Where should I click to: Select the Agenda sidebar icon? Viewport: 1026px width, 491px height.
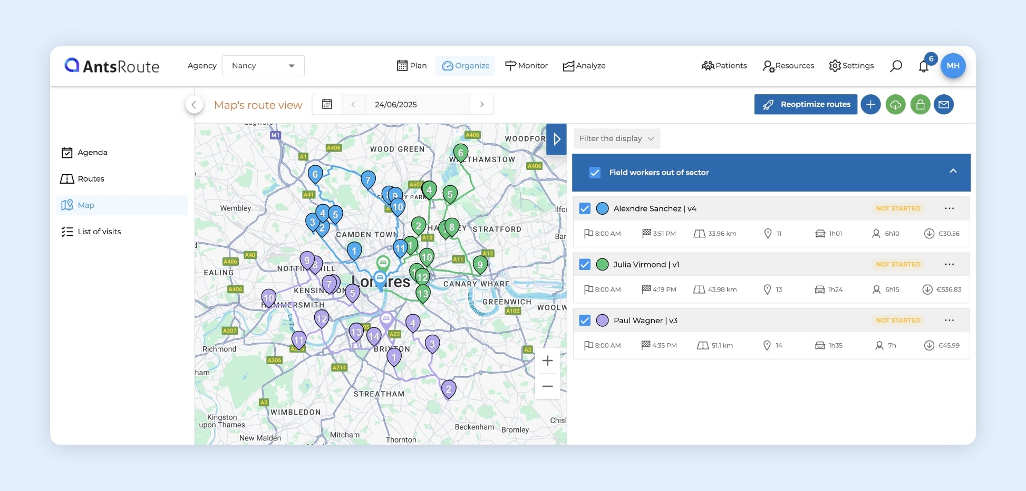coord(67,152)
